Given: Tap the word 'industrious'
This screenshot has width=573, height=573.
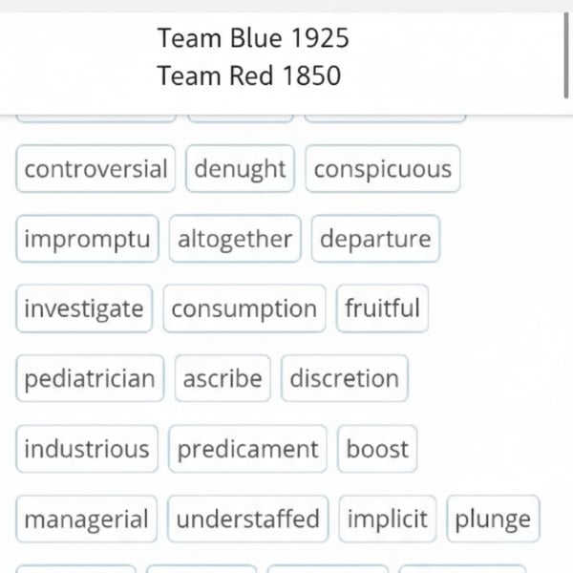Looking at the screenshot, I should [87, 449].
